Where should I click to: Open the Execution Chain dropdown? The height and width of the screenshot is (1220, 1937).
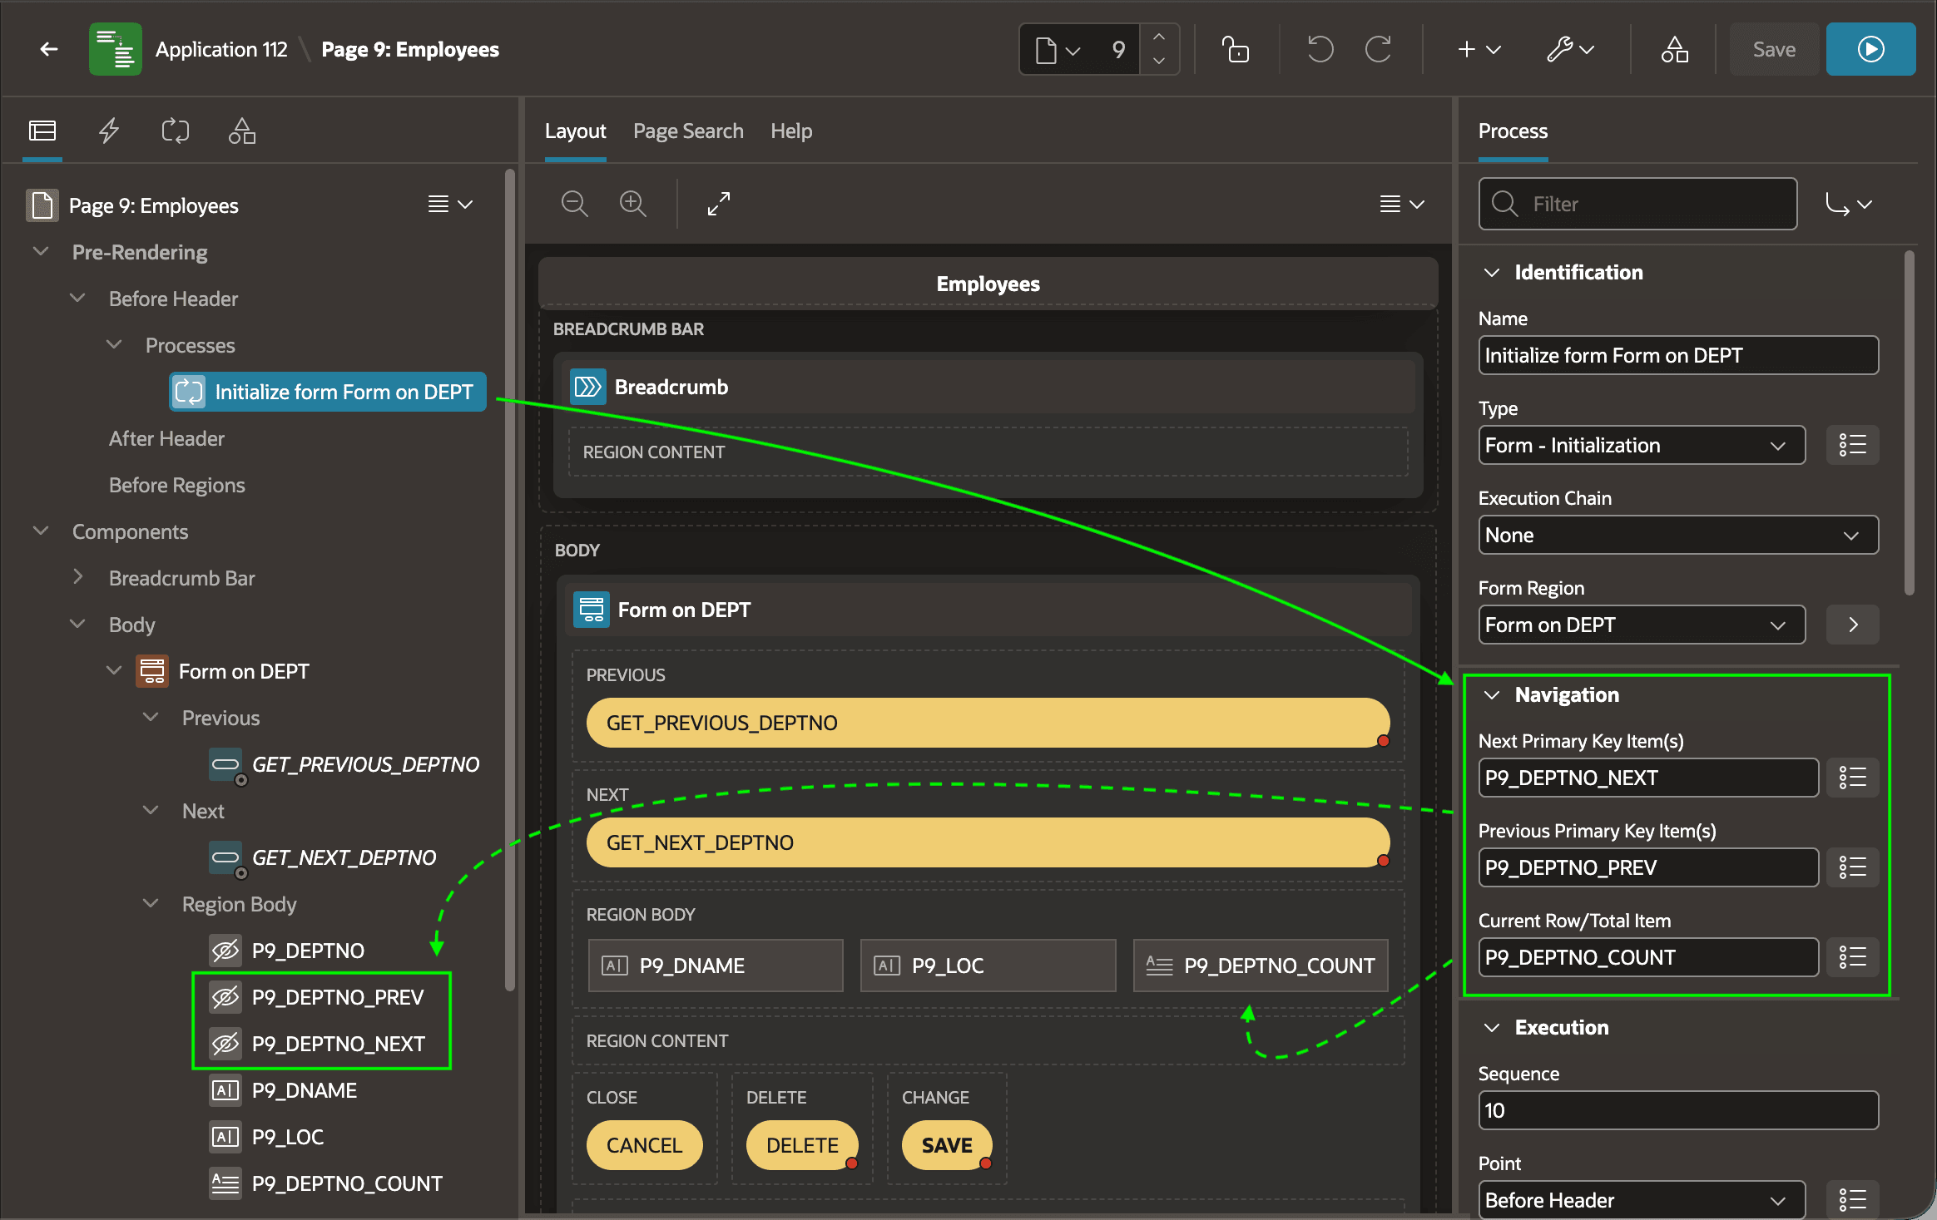[x=1678, y=535]
